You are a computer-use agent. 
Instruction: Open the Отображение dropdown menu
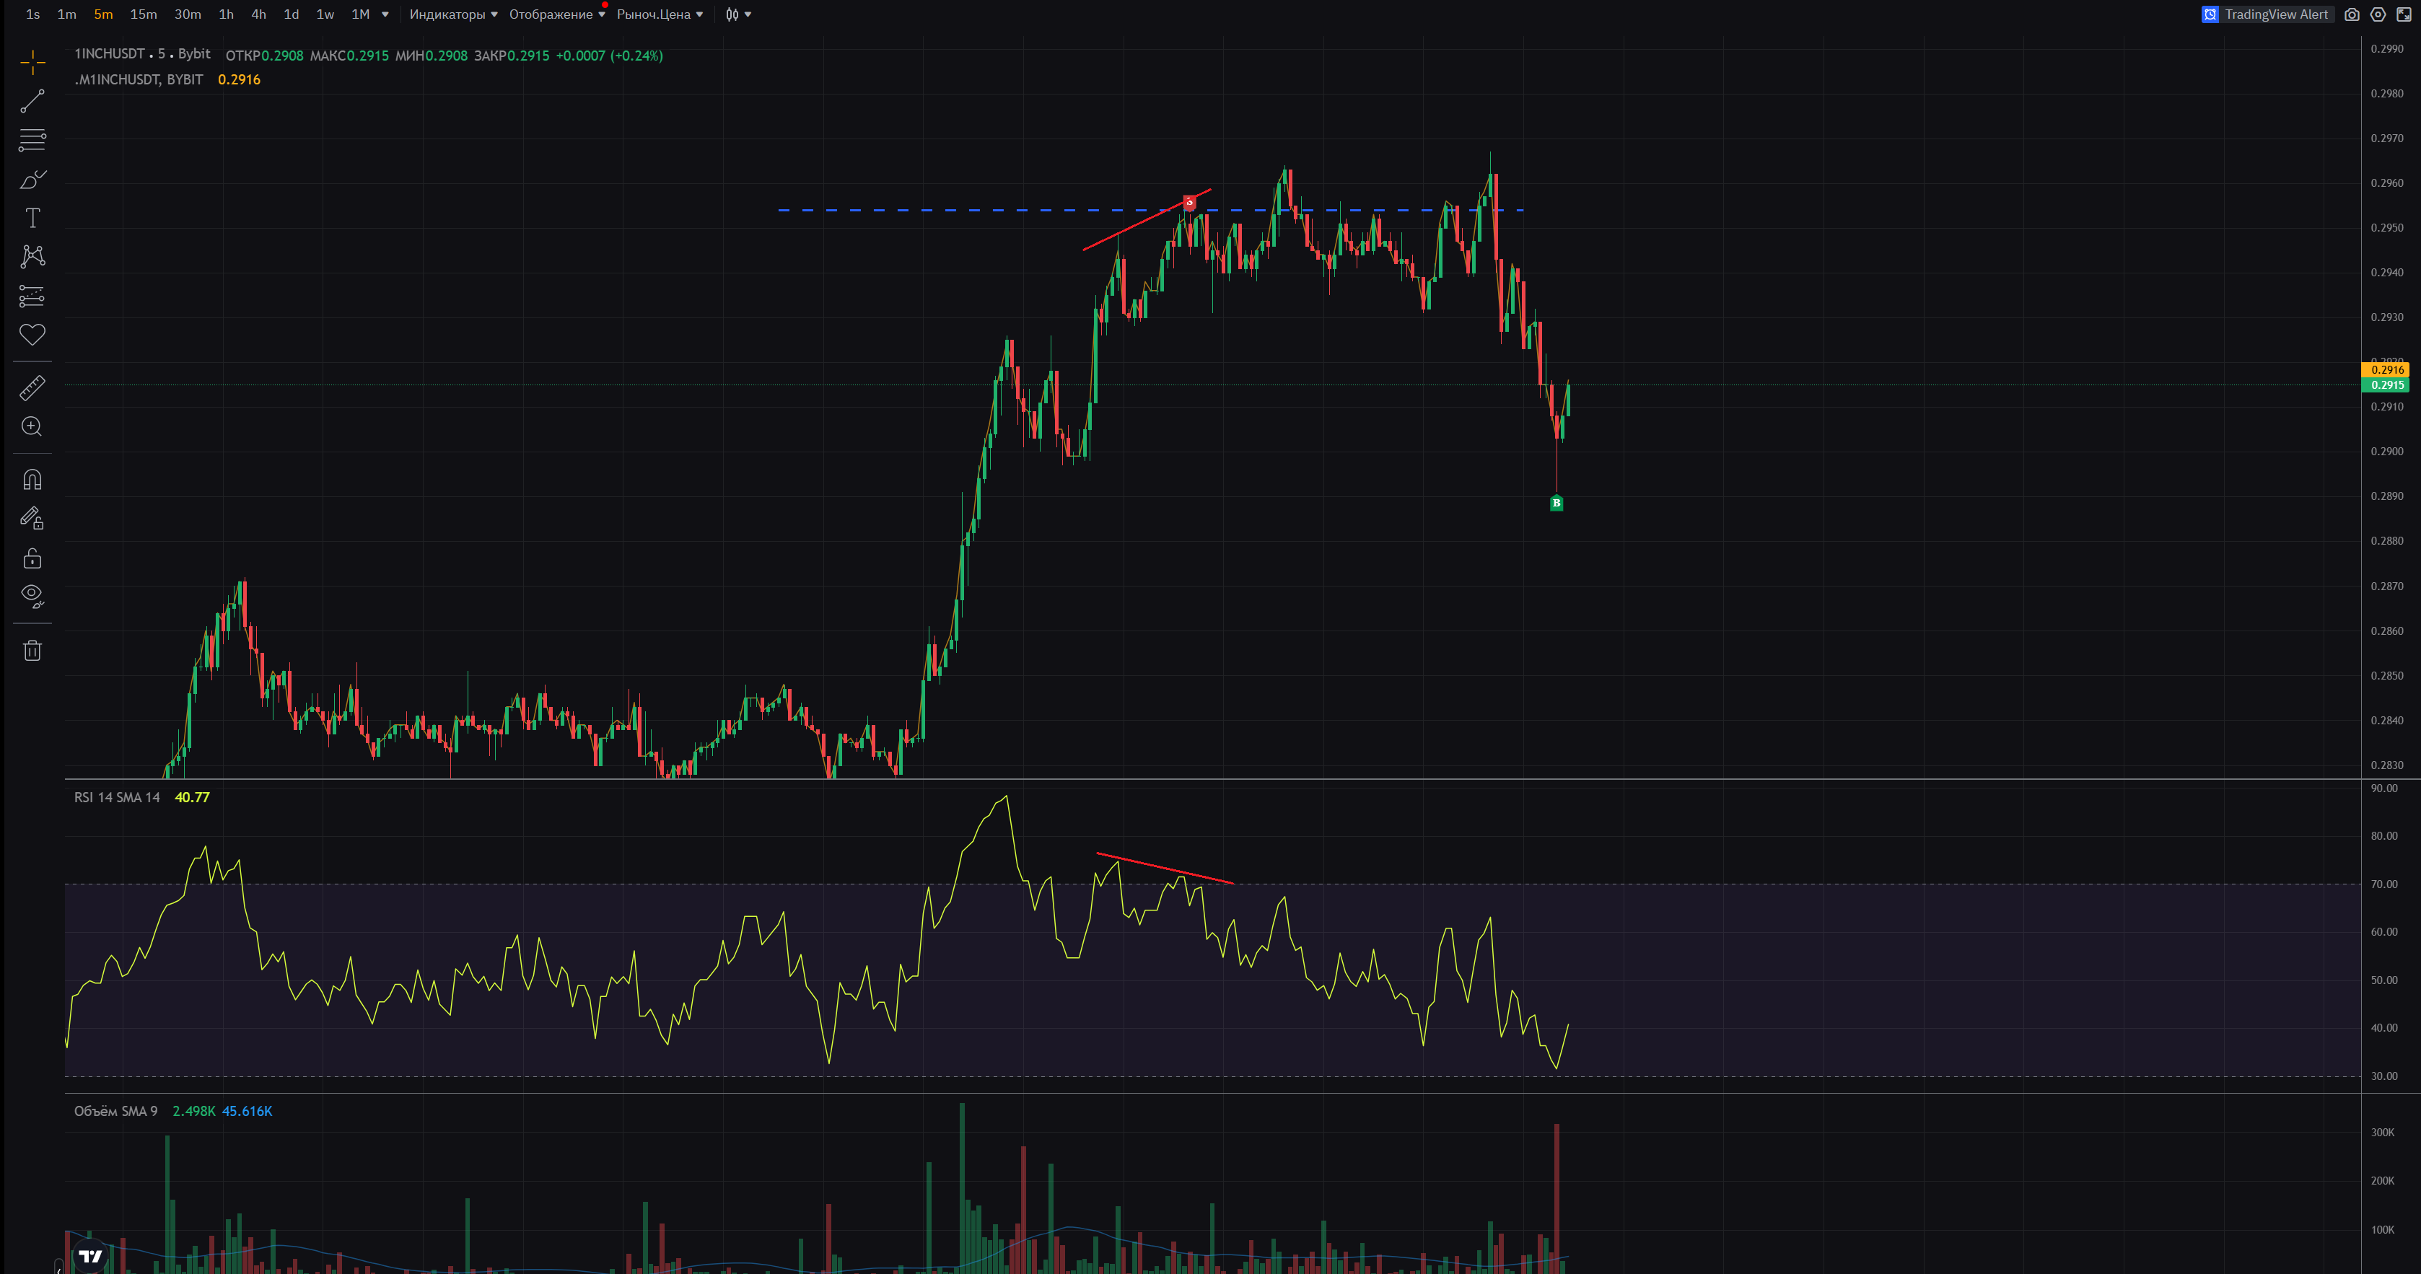point(556,14)
